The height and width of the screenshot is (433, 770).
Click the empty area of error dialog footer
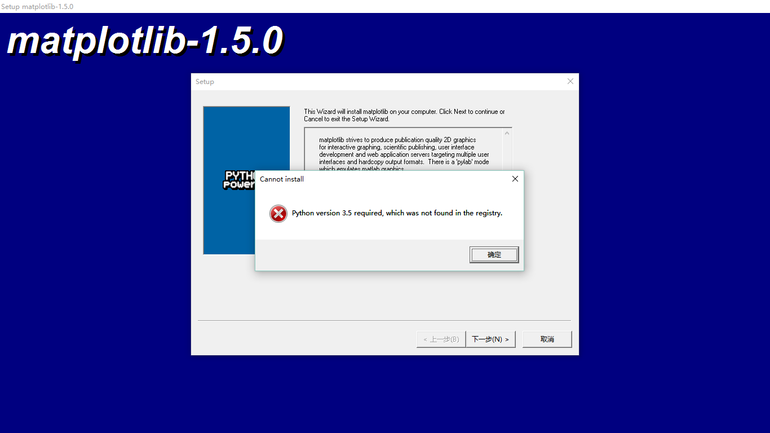point(361,255)
